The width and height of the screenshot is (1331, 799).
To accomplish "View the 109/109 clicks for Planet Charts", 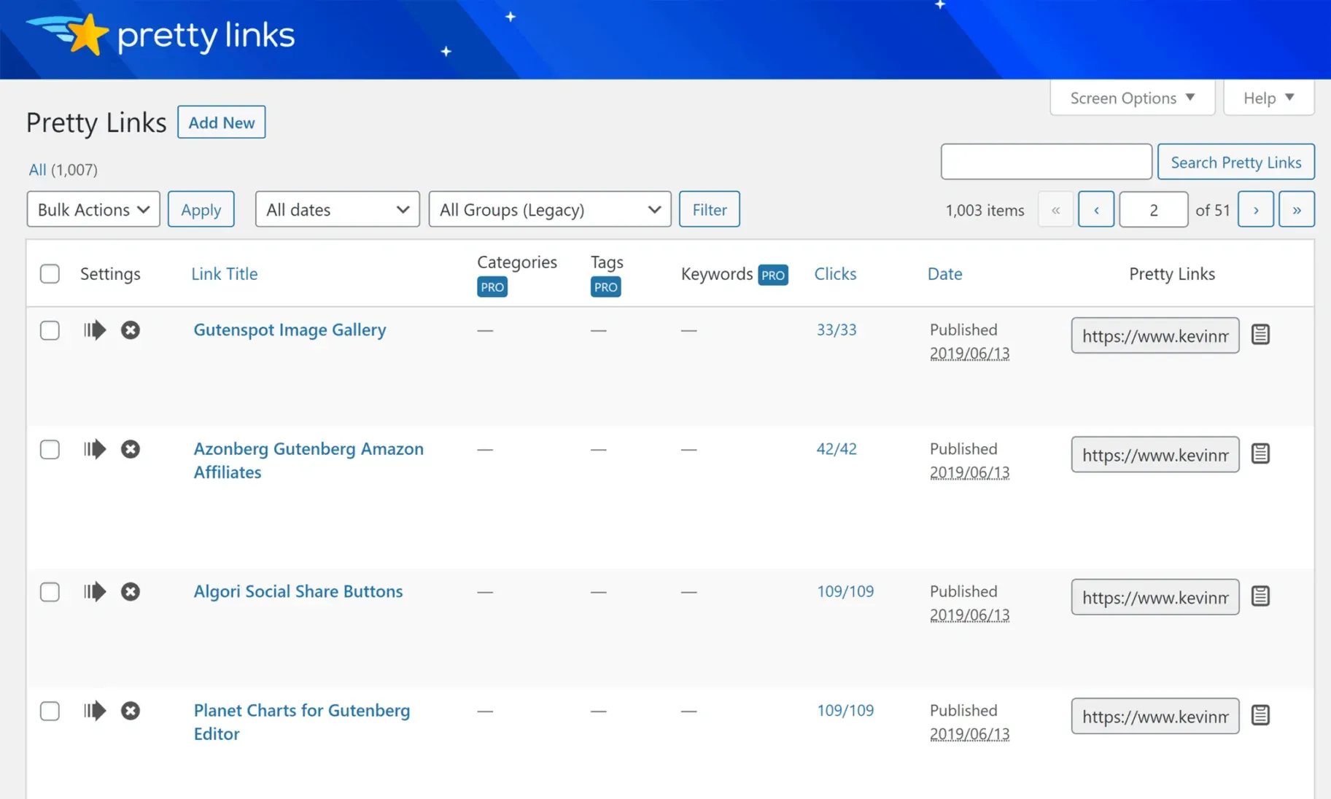I will point(845,710).
